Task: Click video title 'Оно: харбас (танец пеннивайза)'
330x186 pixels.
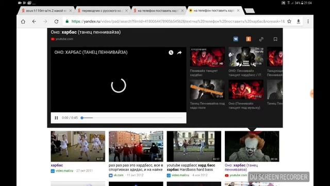Action: (86, 32)
